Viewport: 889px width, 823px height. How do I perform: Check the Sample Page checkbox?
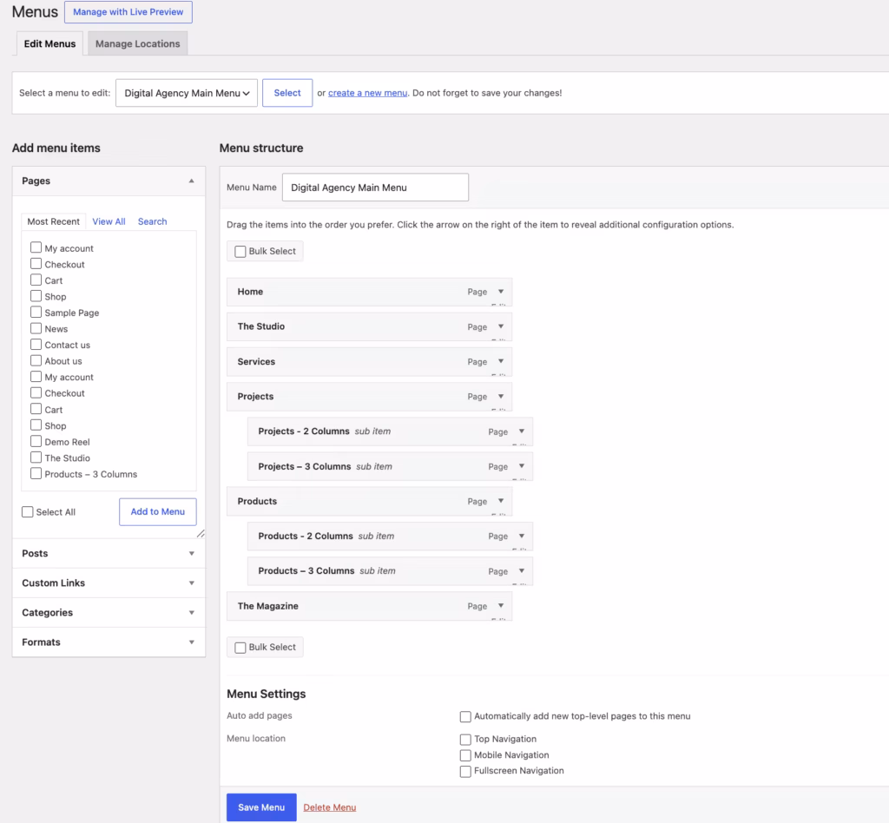point(36,313)
